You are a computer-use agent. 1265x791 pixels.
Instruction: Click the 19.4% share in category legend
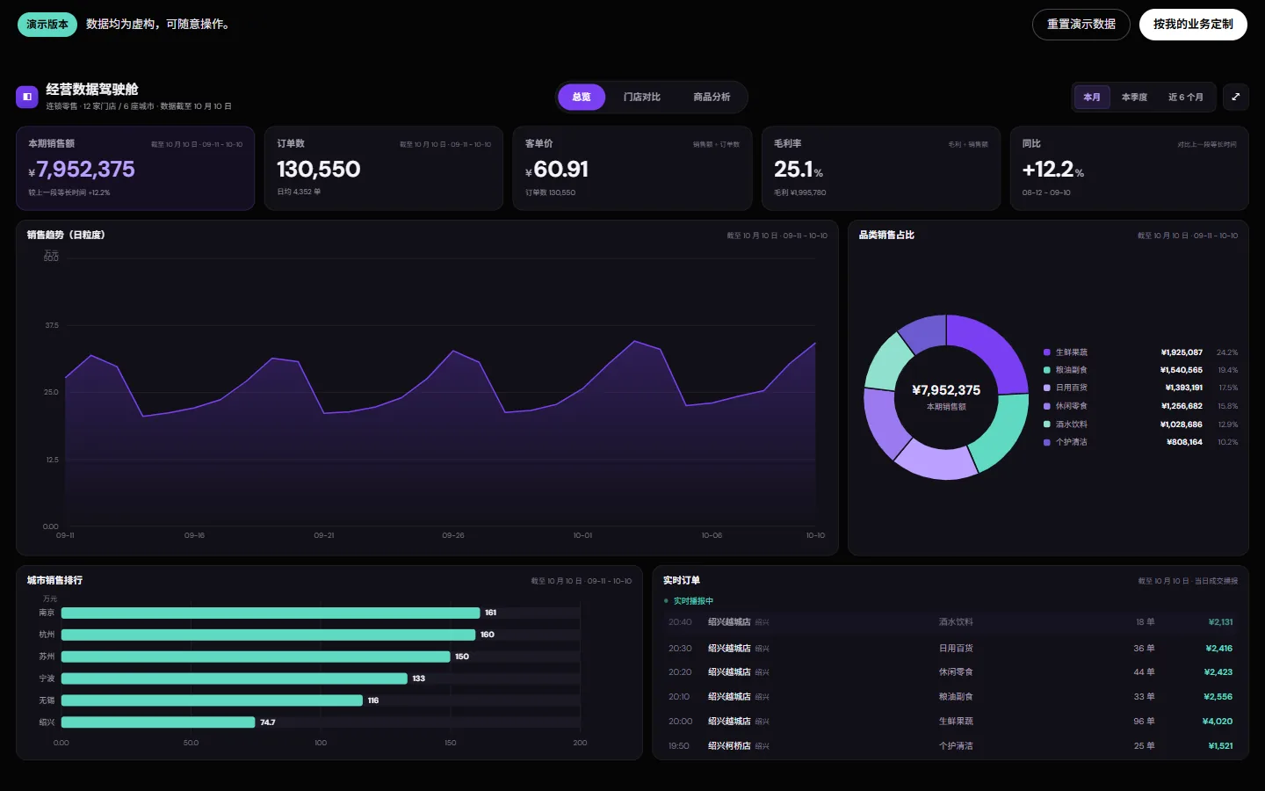[x=1228, y=370]
